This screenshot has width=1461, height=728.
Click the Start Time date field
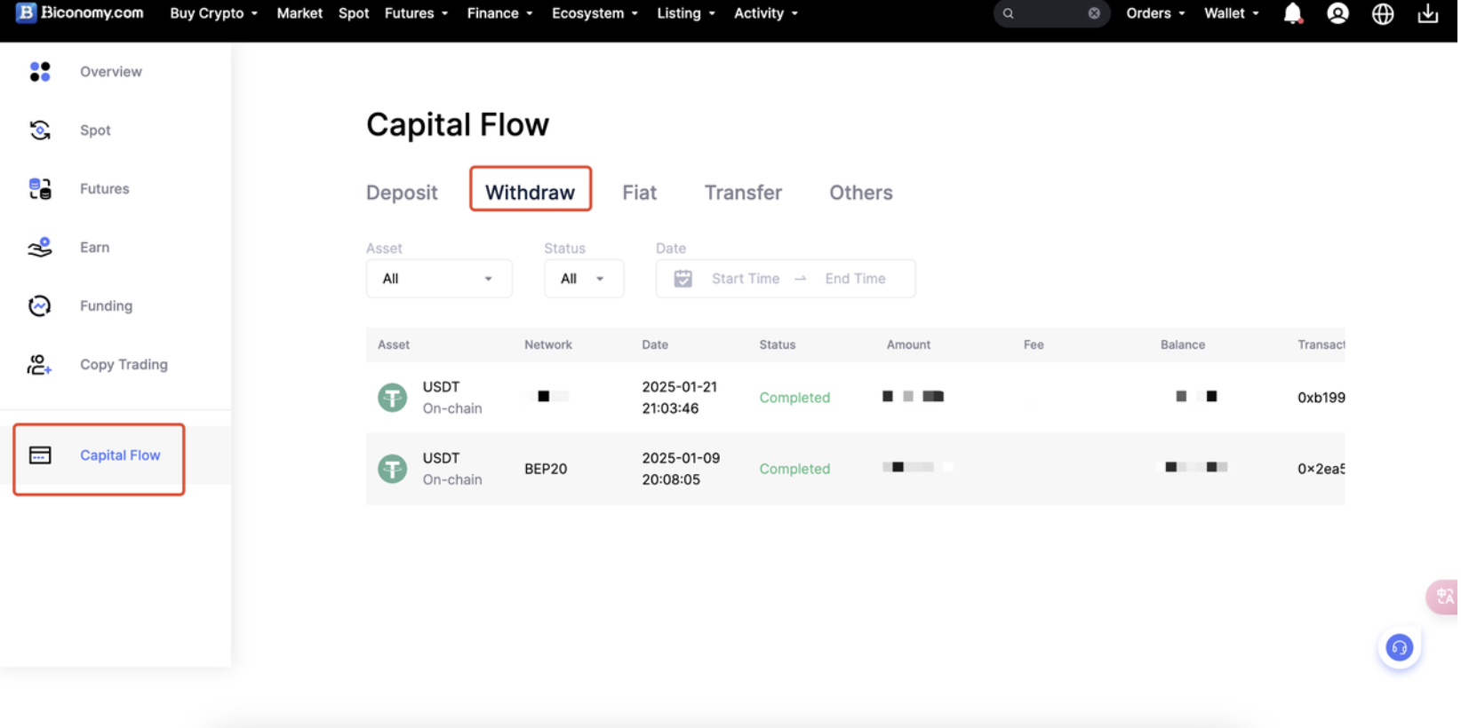(745, 279)
